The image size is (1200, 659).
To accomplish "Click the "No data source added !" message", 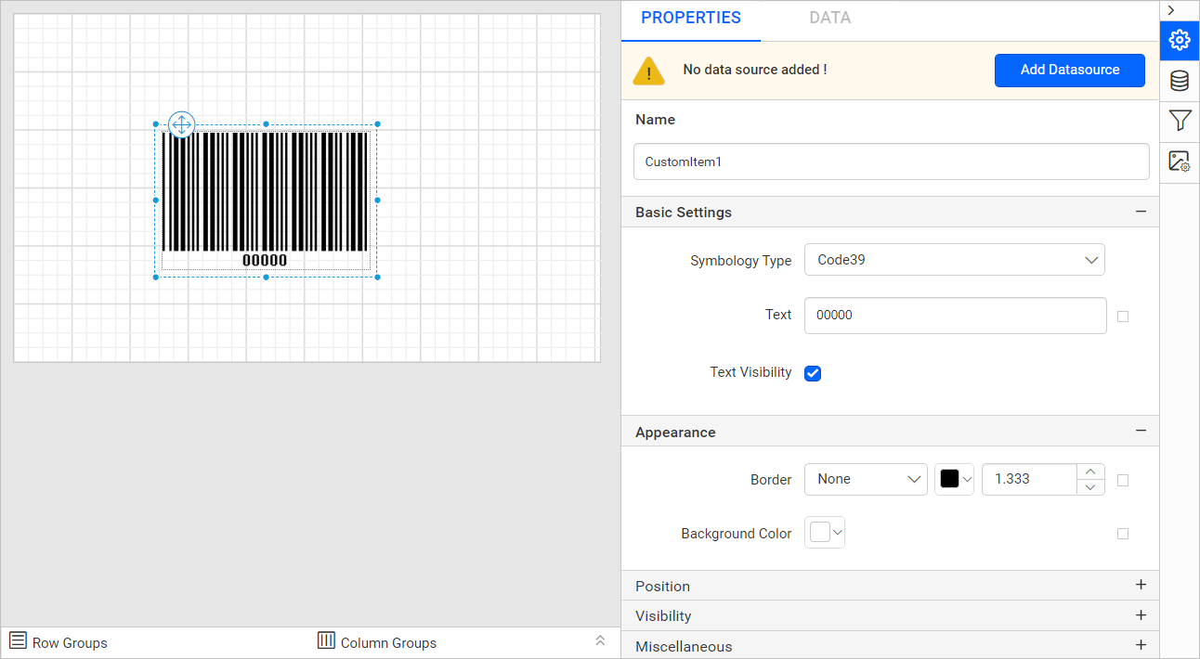I will 754,70.
